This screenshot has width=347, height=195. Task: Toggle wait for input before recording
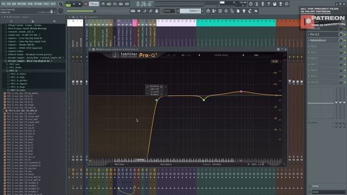(109, 4)
